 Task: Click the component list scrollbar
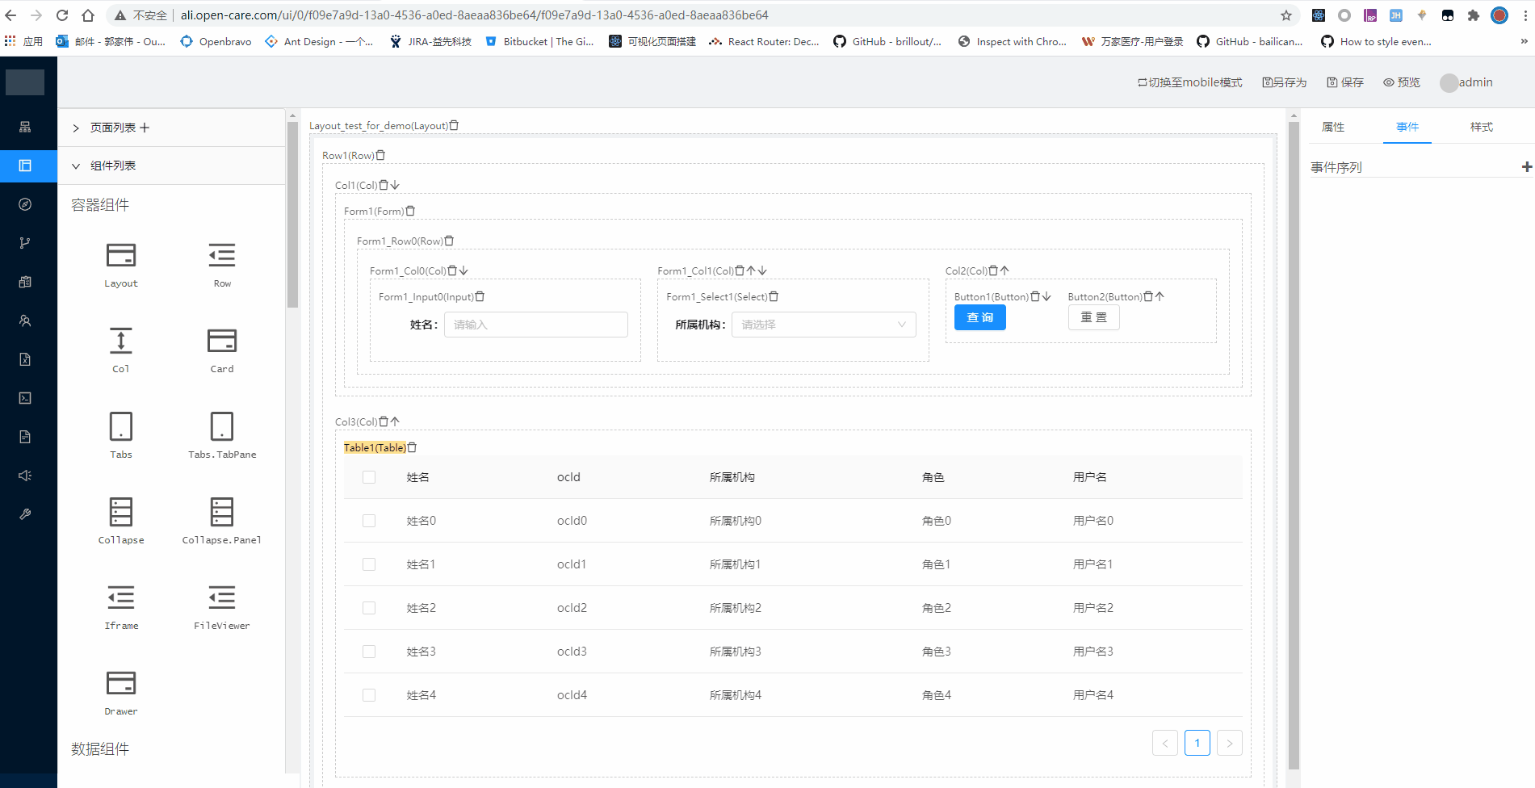coord(292,213)
